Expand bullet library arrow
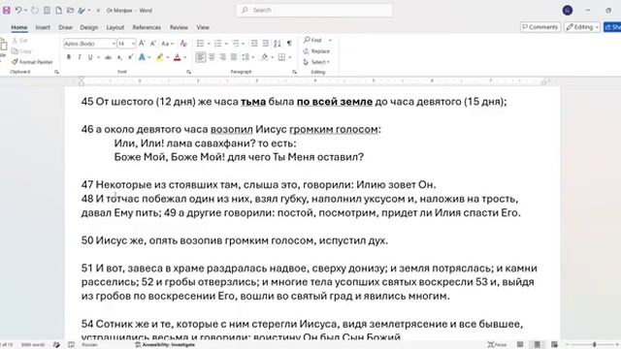Screen dimensions: 621x349 [209, 43]
